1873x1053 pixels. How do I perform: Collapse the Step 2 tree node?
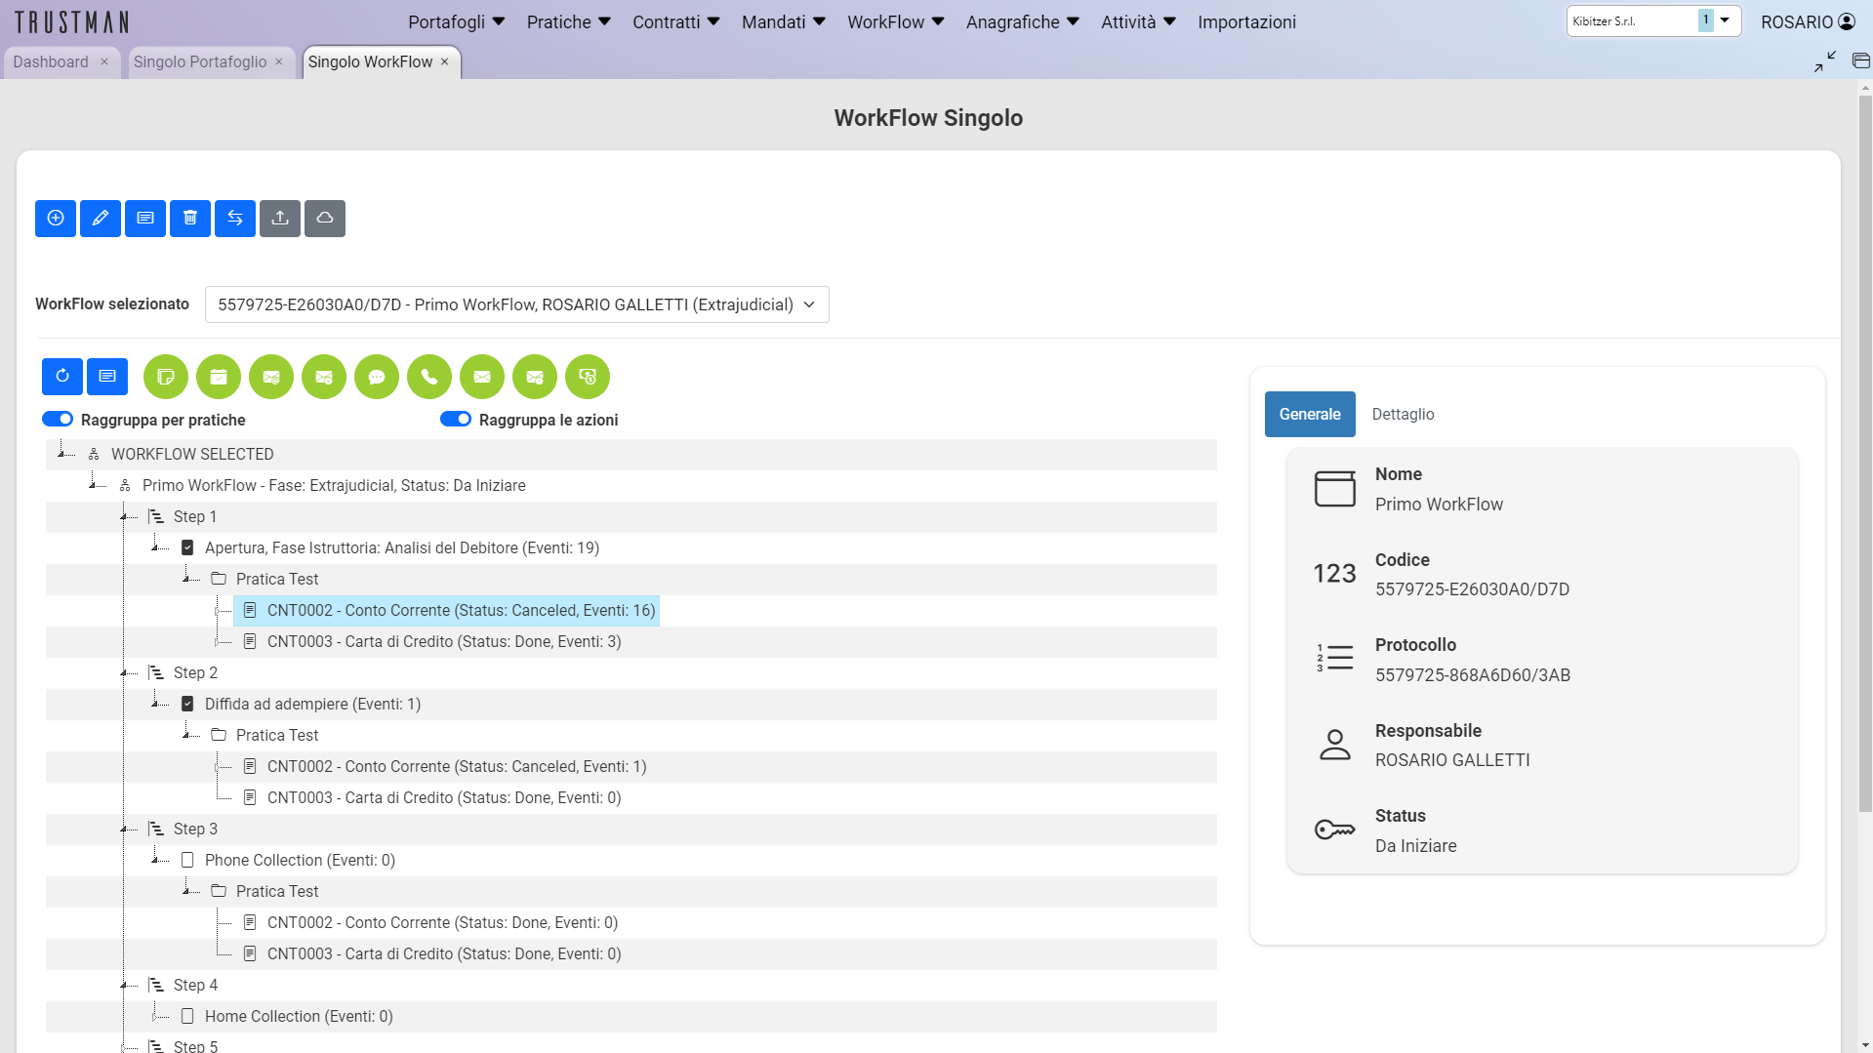click(x=125, y=673)
